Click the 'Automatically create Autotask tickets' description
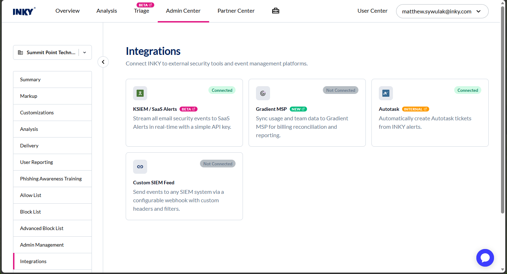Viewport: 507px width, 274px height. click(425, 123)
